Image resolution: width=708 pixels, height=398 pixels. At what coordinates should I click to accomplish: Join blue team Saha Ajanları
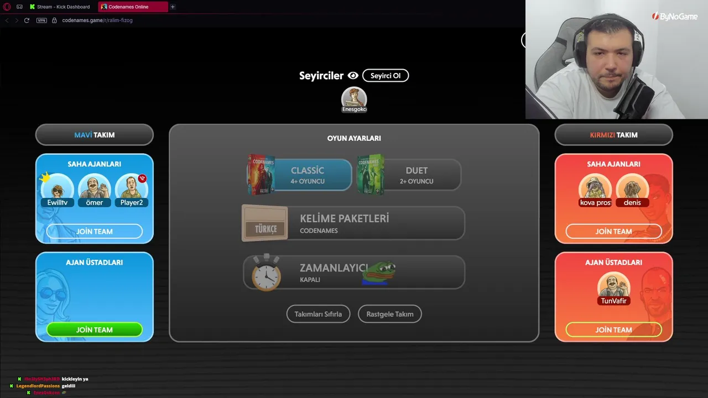(x=95, y=232)
